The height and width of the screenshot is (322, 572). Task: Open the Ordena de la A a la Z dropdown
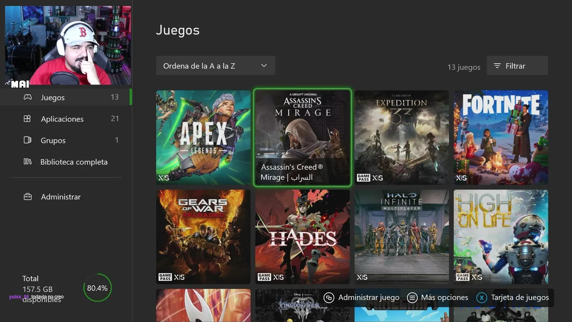click(x=215, y=66)
